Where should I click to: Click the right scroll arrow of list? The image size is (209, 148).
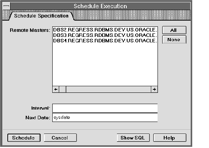point(154,89)
